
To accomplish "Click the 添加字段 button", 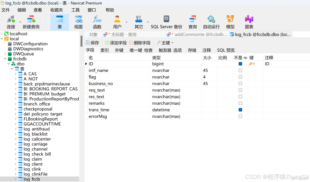I will point(117,43).
